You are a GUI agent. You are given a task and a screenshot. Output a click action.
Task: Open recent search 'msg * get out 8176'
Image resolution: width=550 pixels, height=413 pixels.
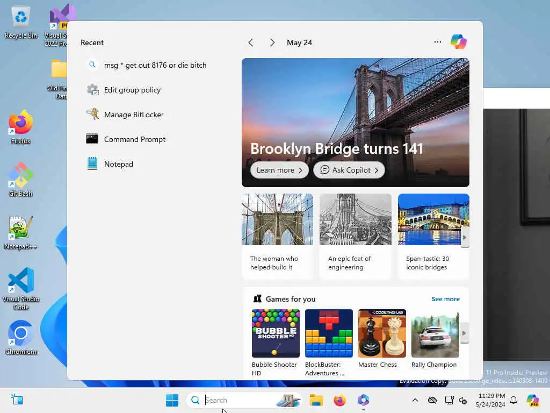pyautogui.click(x=147, y=65)
